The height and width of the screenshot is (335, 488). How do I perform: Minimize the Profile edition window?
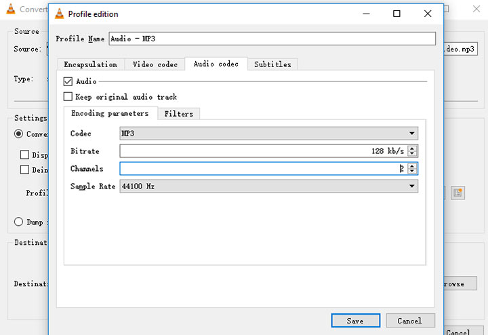pyautogui.click(x=366, y=14)
